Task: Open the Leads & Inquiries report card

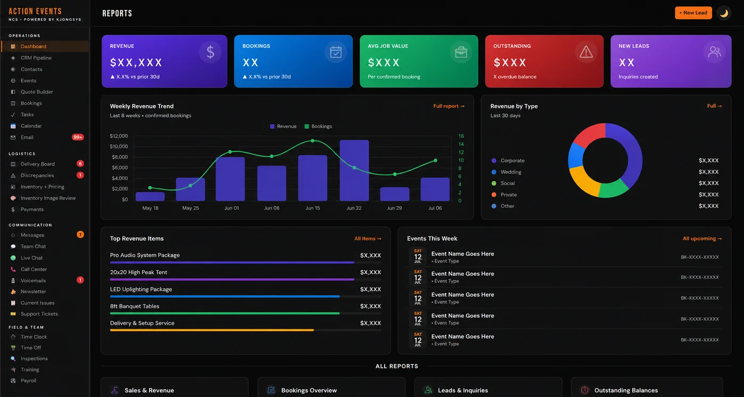Action: pos(488,387)
